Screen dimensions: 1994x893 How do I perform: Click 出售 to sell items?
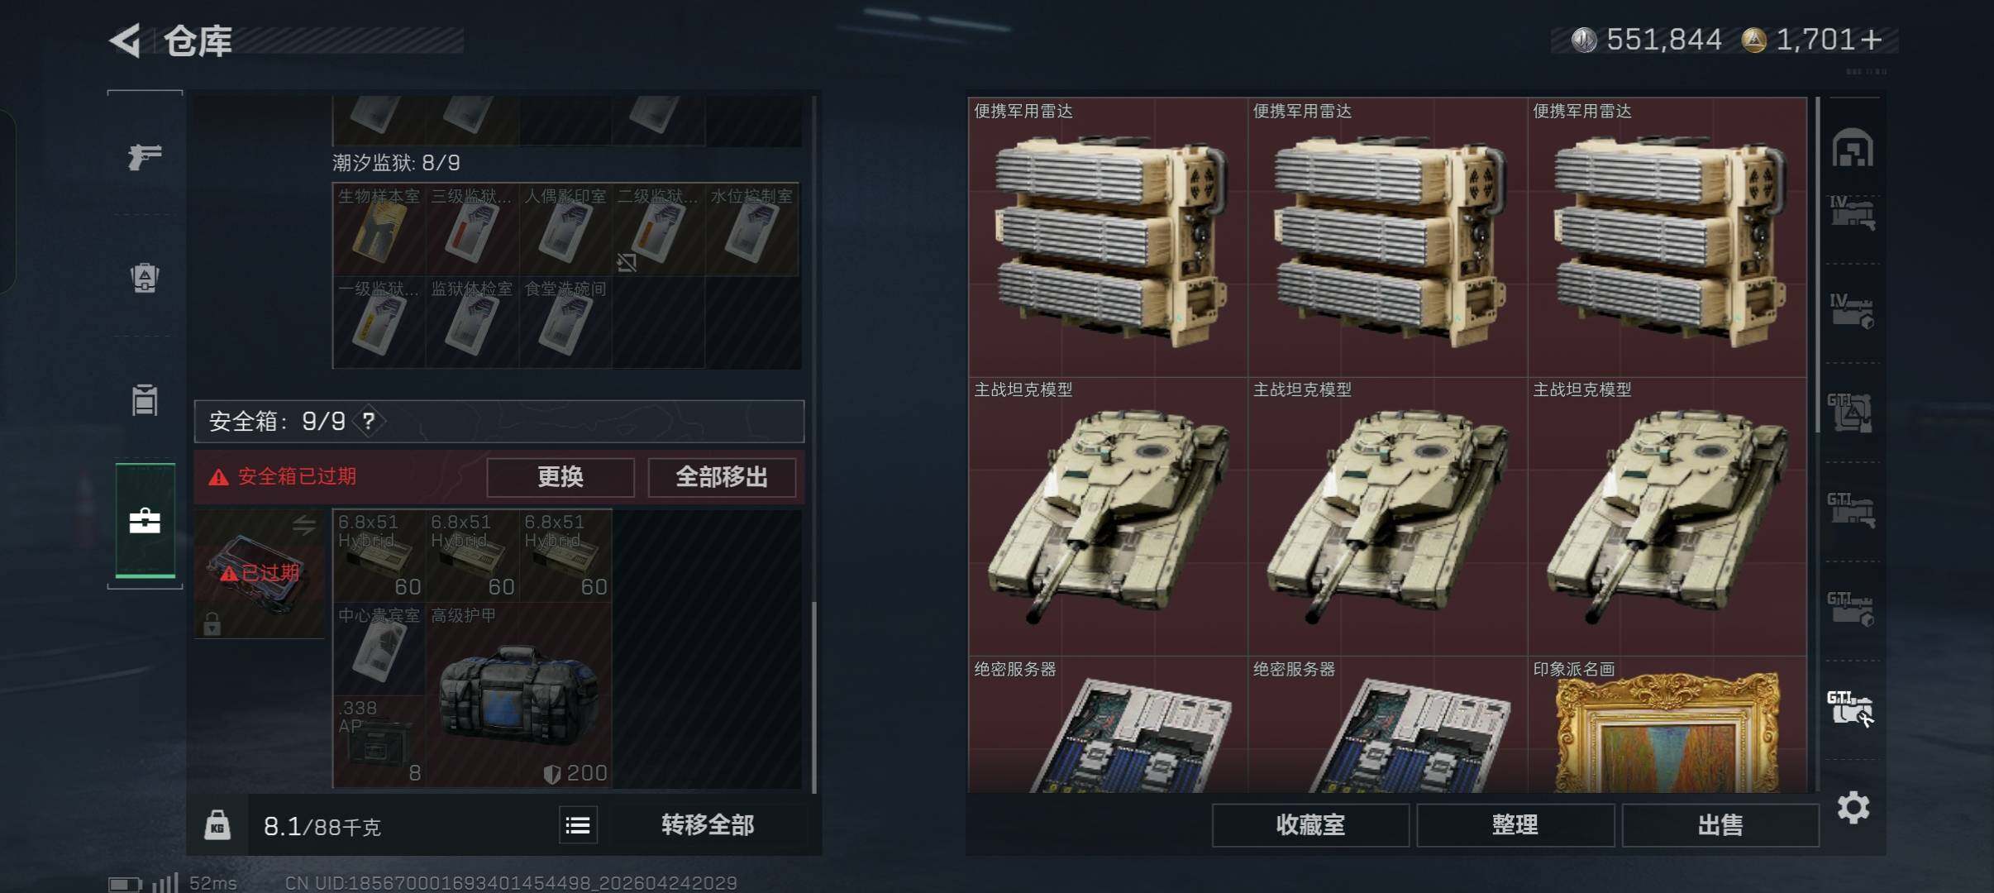(x=1720, y=825)
